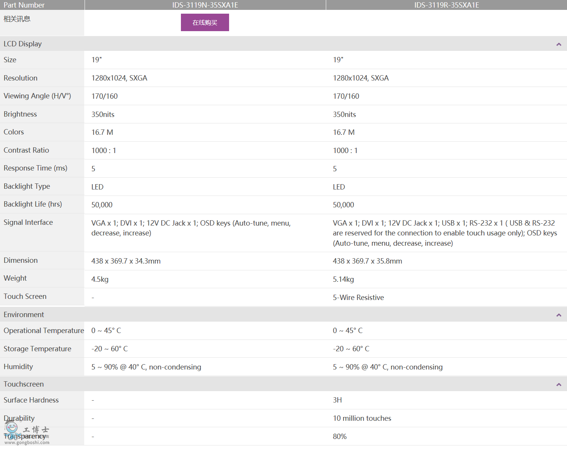Click the Operational Temperature row label
This screenshot has height=450, width=567.
click(44, 331)
